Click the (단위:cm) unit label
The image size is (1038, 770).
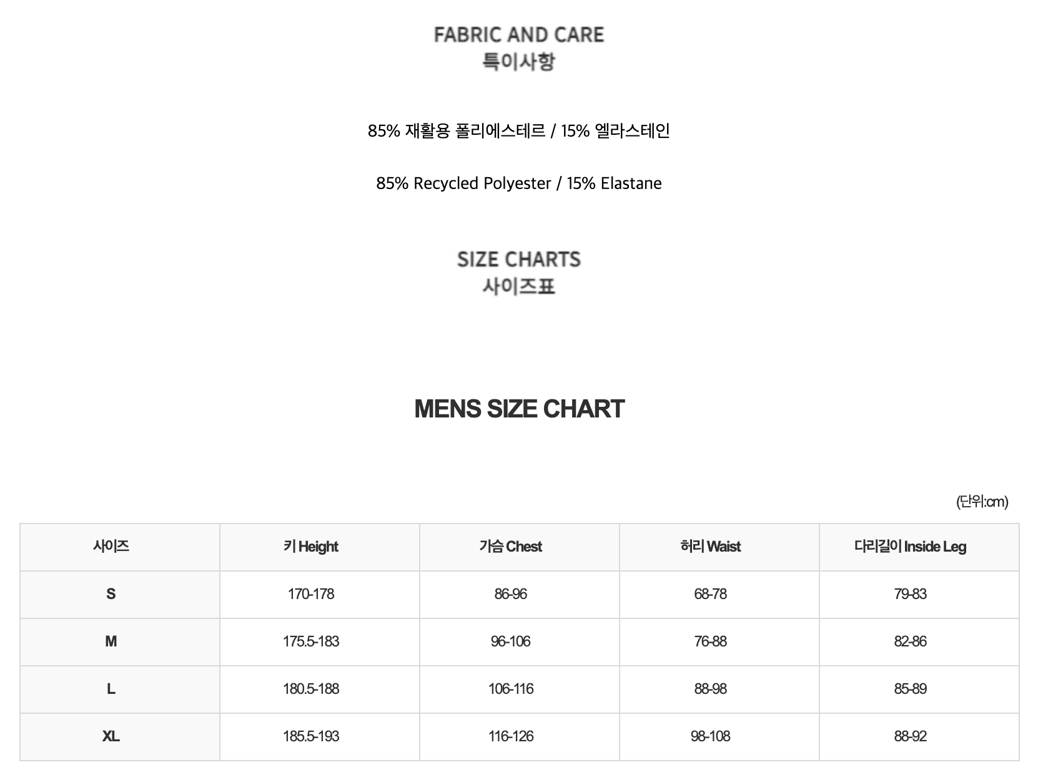[x=982, y=502]
